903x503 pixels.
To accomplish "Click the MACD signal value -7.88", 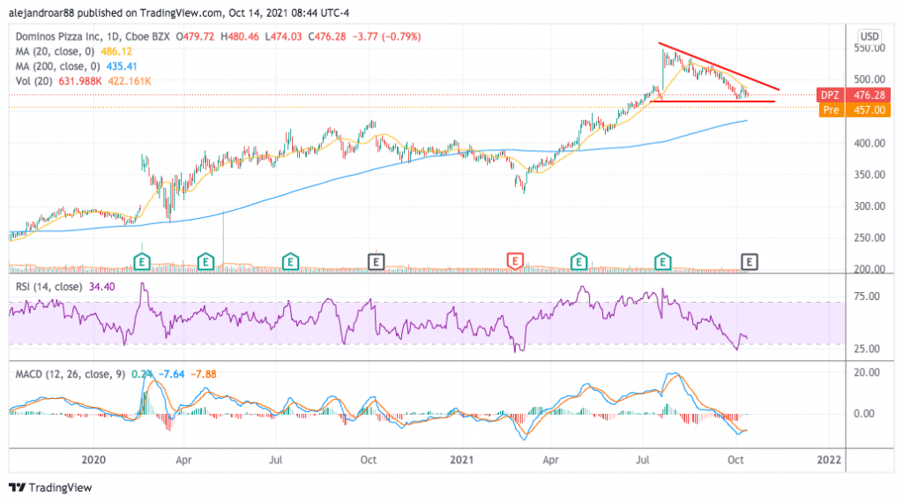I will click(x=204, y=374).
